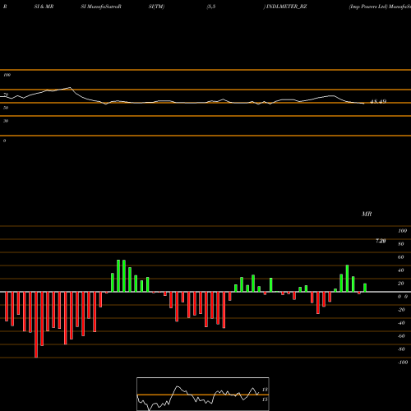Open the mini chart thumbnail at bottom
The image size is (411, 411).
(x=203, y=394)
